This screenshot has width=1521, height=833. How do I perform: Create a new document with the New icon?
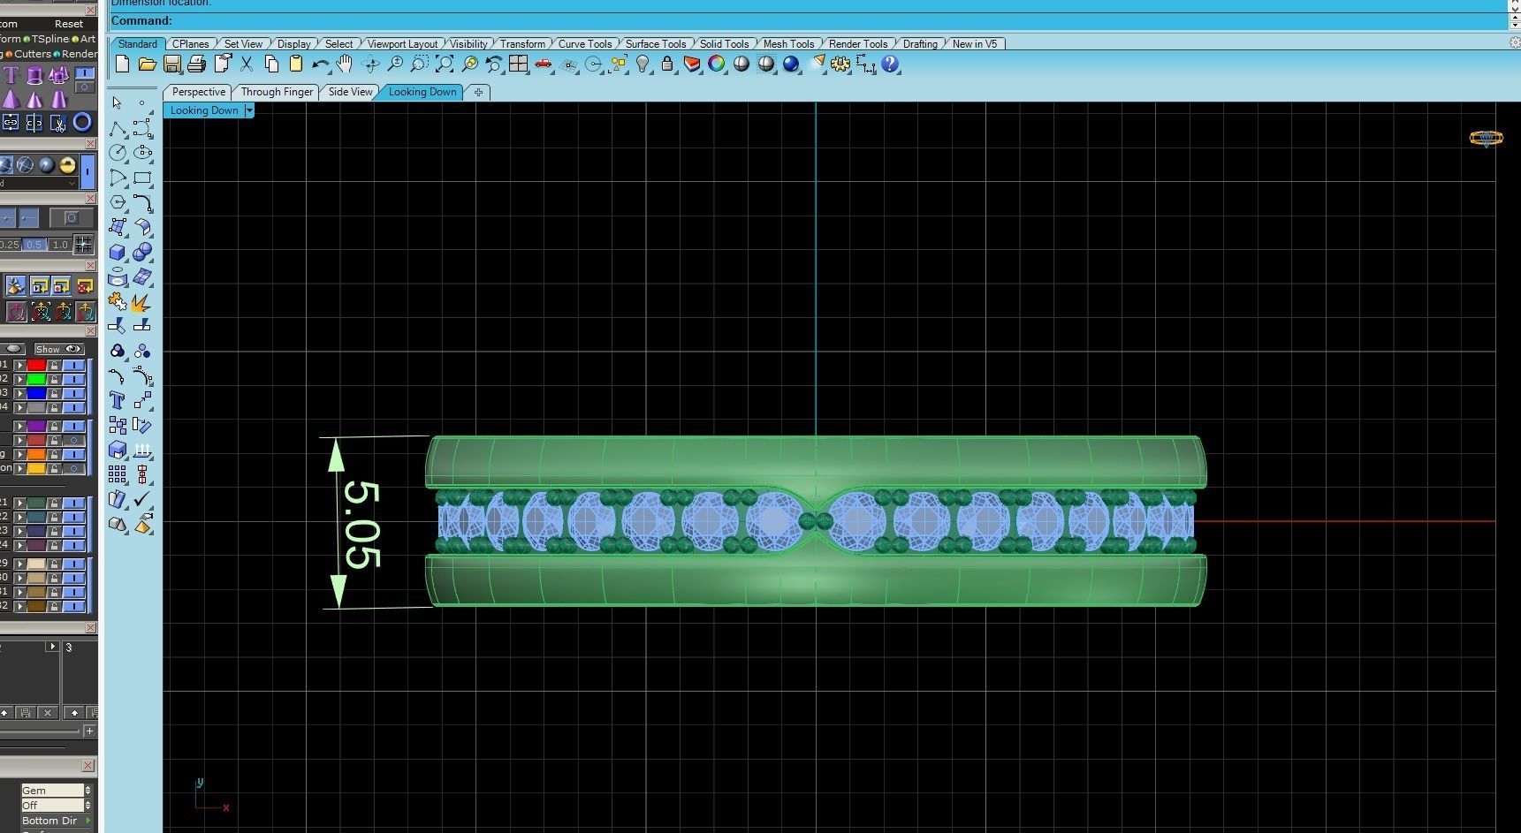(122, 64)
